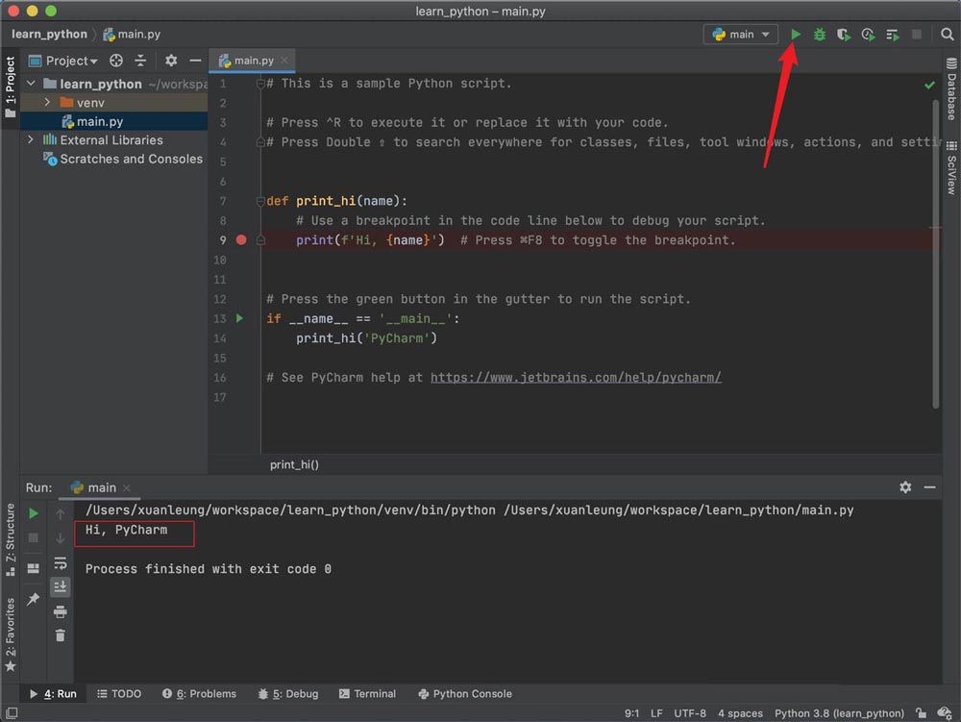
Task: Hide the Run tool window
Action: click(929, 487)
